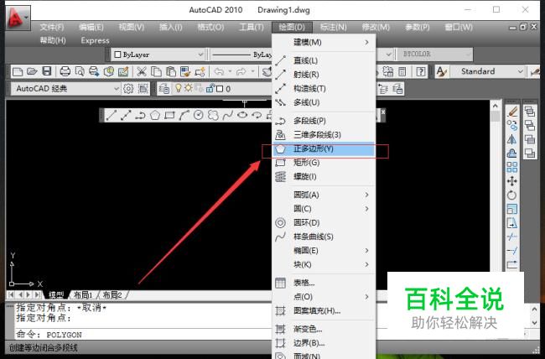Open the Standard text style dropdown

520,71
